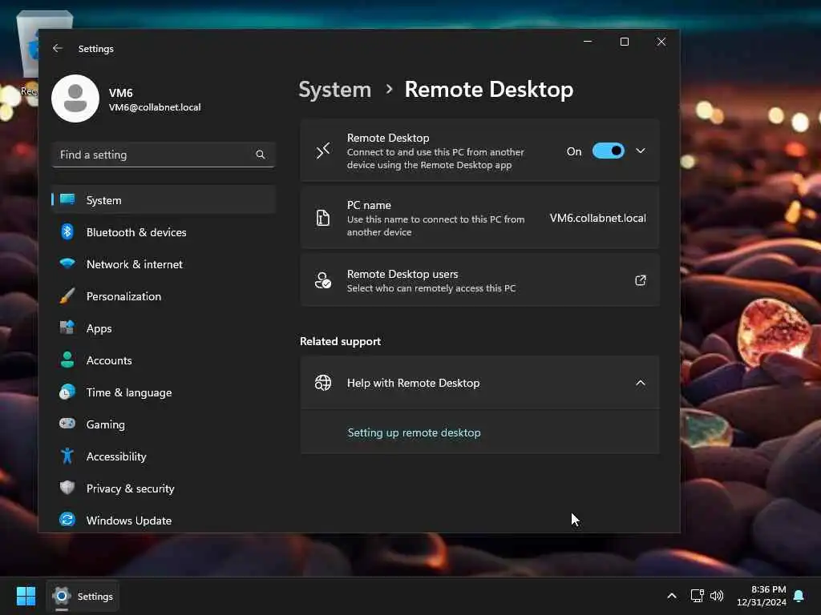Navigate to System in the breadcrumb

pos(334,90)
